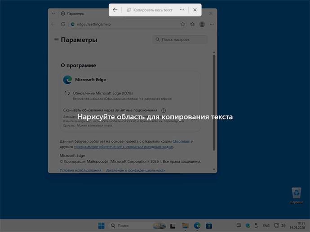The width and height of the screenshot is (310, 232).
Task: Open Task View from the taskbar
Action: [x=173, y=225]
